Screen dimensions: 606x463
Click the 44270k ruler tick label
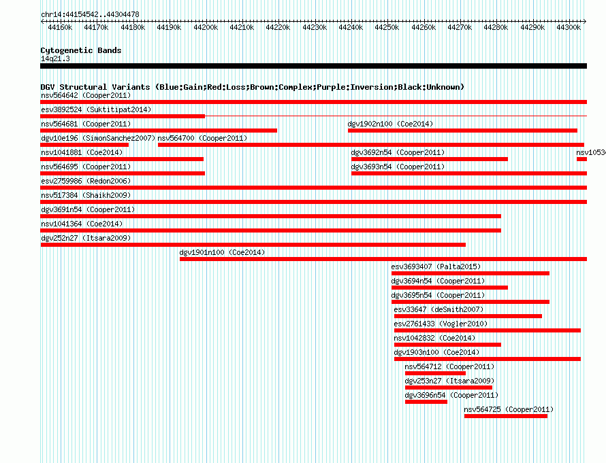[460, 27]
